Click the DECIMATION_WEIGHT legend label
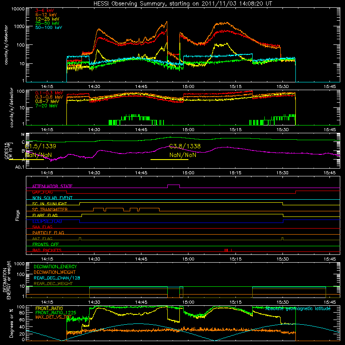The image size is (345, 345). click(55, 272)
